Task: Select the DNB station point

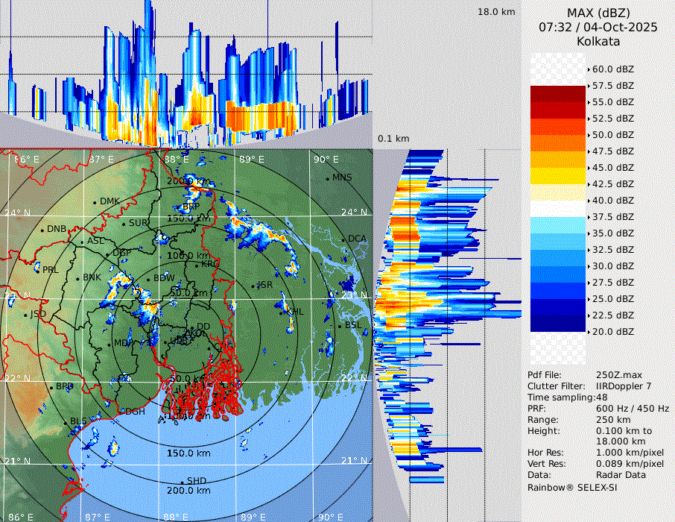Action: pyautogui.click(x=43, y=230)
